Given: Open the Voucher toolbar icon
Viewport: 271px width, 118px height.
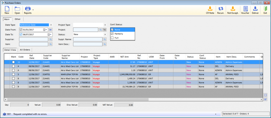Looking at the screenshot, I should coord(245,9).
